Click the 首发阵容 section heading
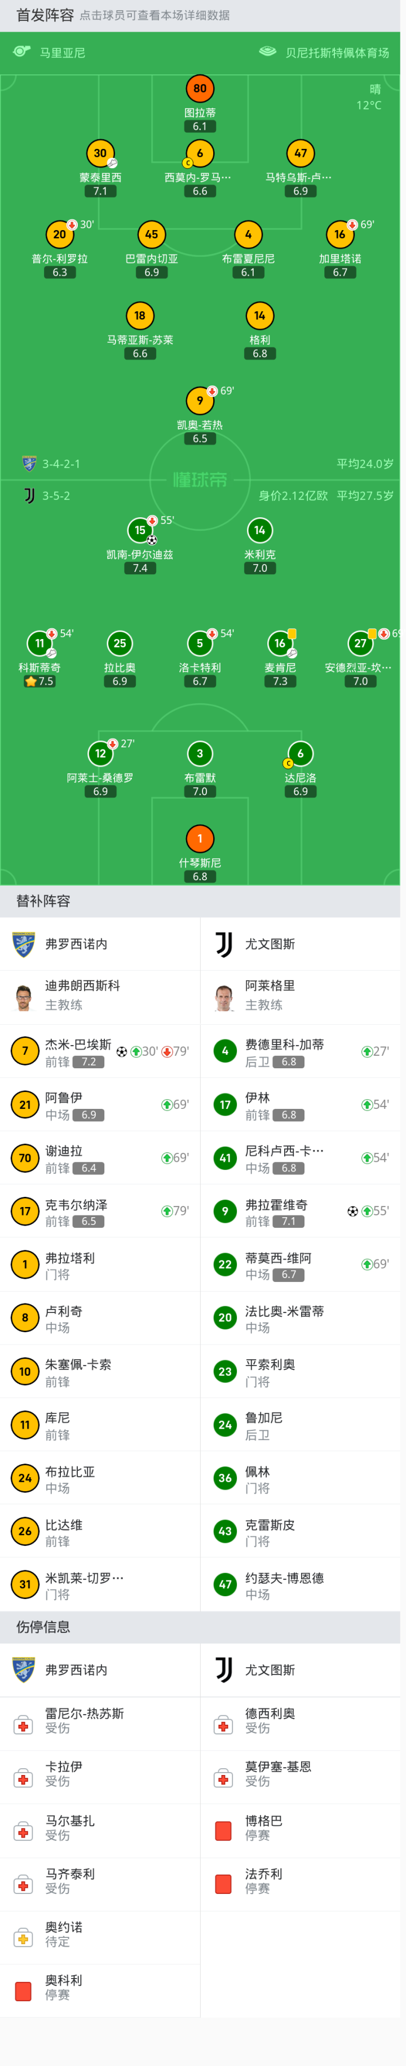This screenshot has height=2066, width=406. click(45, 15)
